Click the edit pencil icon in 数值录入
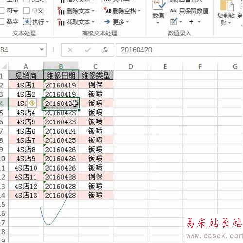The height and width of the screenshot is (243, 243). (x=174, y=22)
